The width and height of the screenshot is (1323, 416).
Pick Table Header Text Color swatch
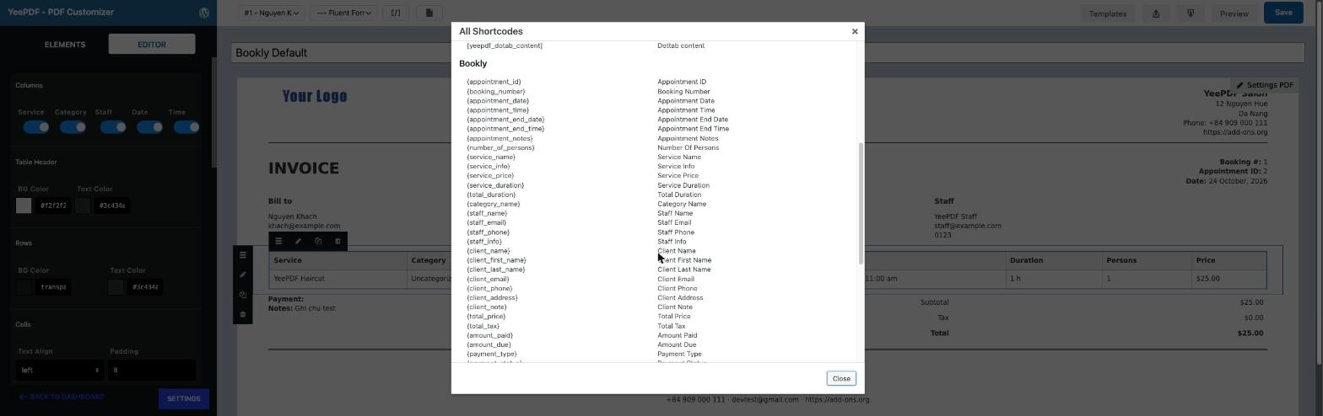pos(83,205)
